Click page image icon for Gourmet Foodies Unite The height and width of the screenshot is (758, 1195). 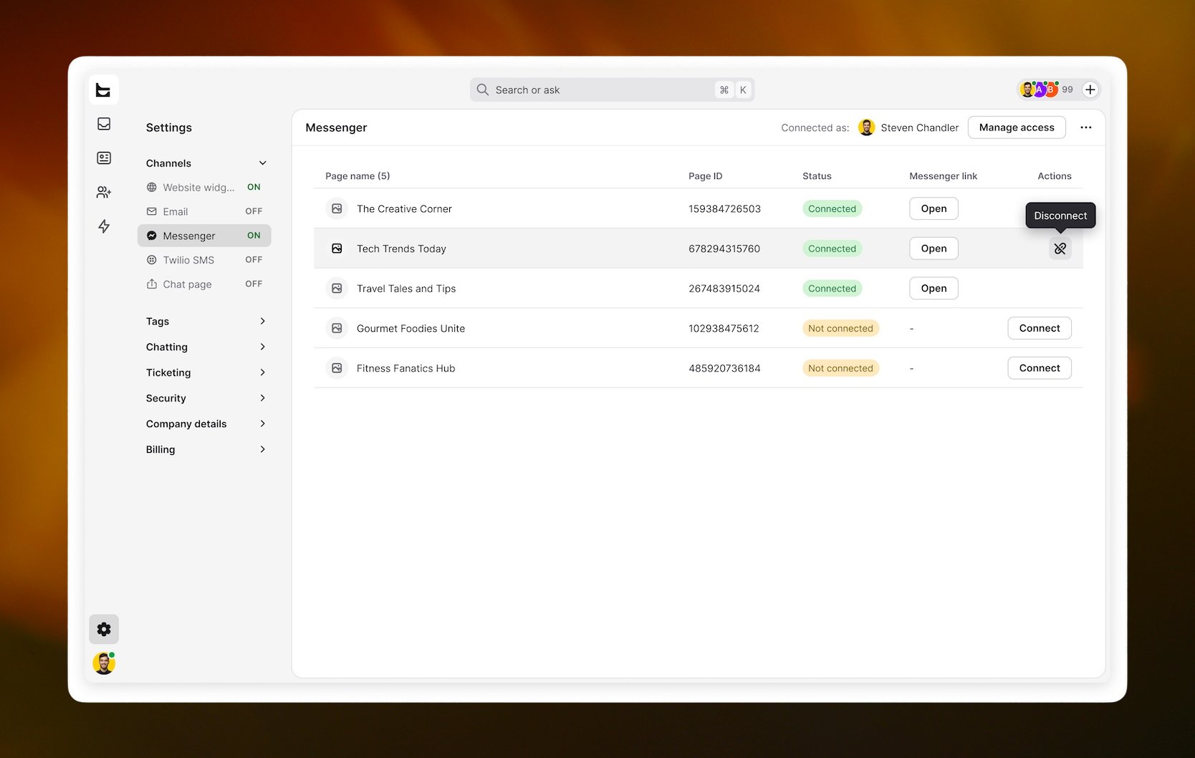337,328
